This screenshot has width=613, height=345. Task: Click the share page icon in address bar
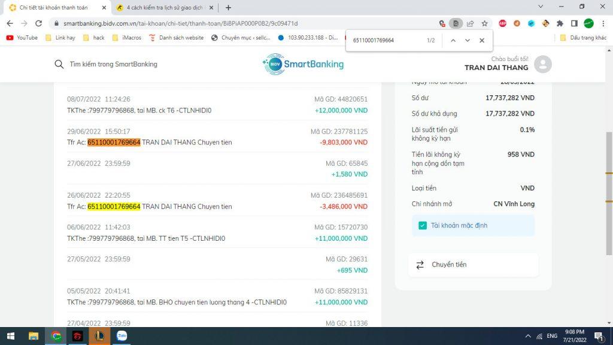click(x=471, y=23)
